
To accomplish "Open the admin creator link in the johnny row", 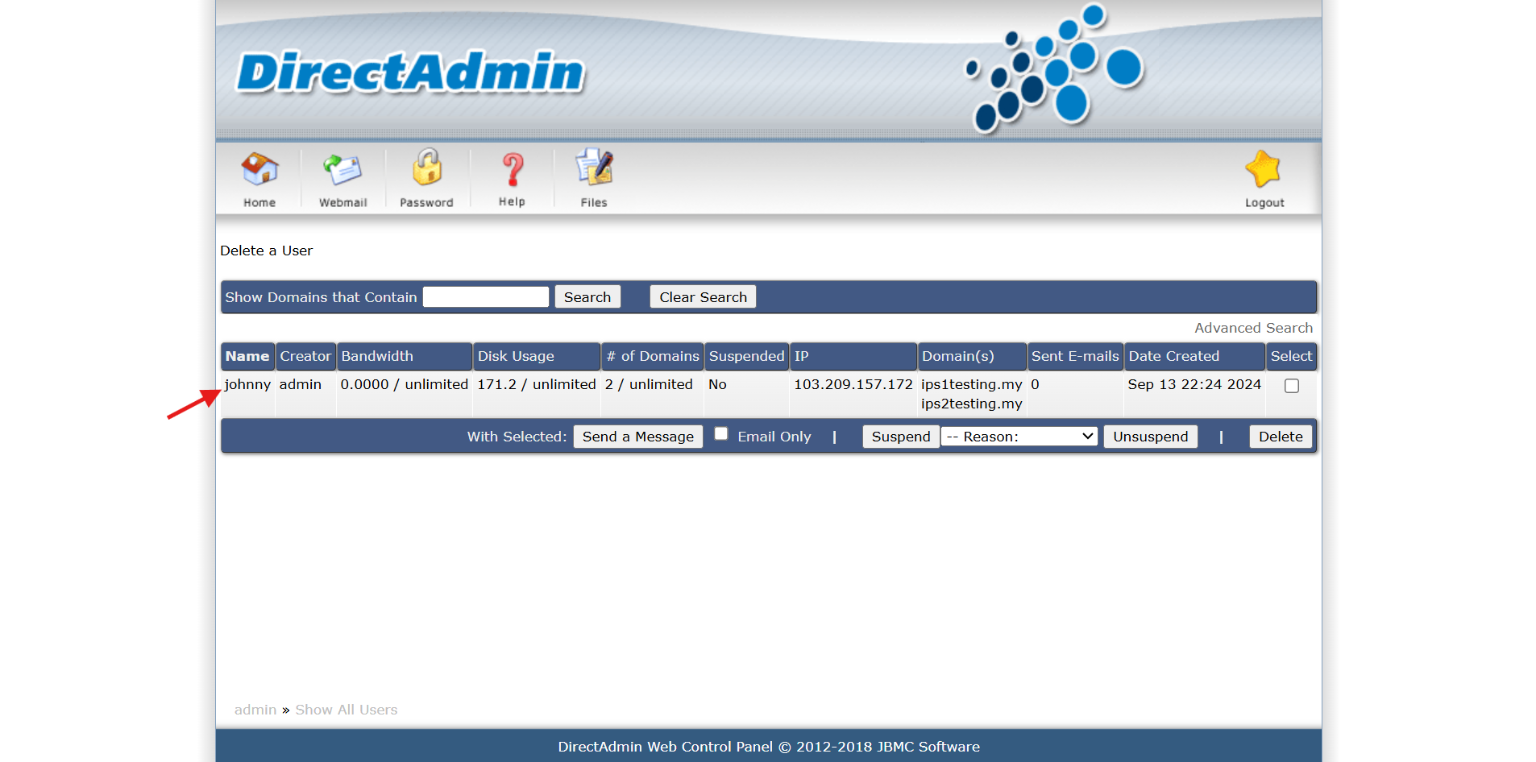I will [x=301, y=384].
